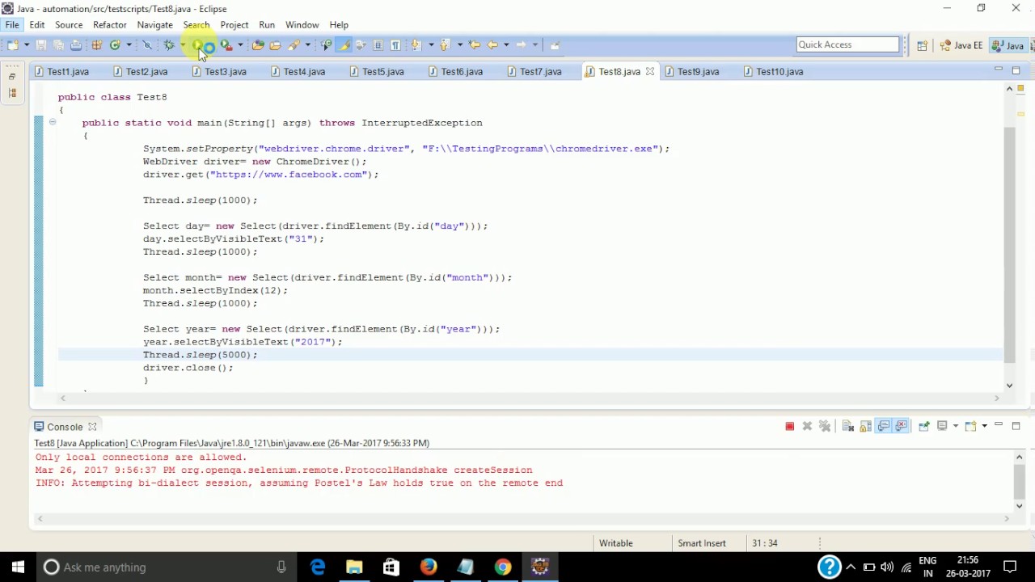
Task: Open New file dropdown arrow in toolbar
Action: (x=27, y=45)
